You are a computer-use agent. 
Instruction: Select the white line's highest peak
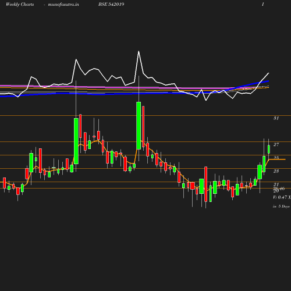(x=139, y=51)
